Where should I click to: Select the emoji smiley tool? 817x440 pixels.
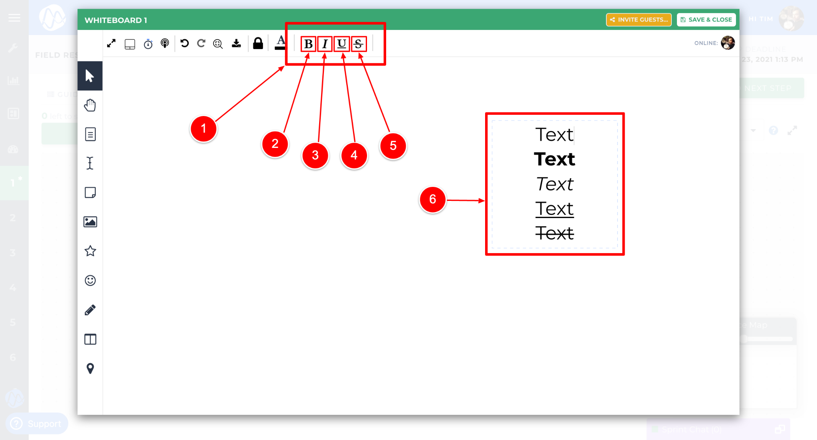click(90, 281)
